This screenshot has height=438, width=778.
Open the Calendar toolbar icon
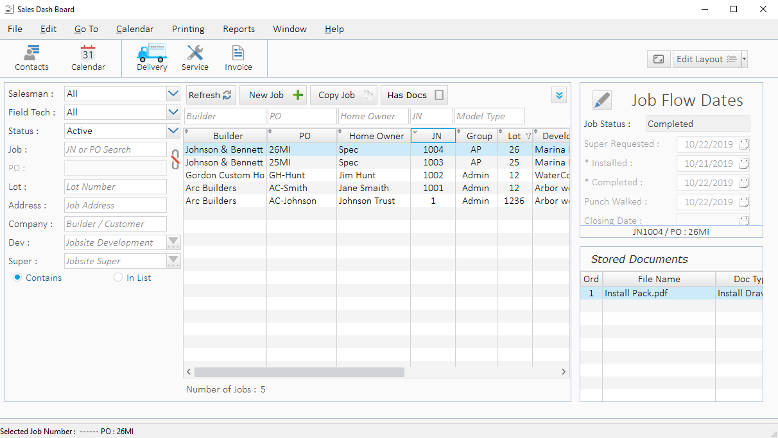88,58
